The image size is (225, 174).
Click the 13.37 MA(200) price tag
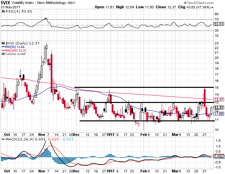coord(219,99)
